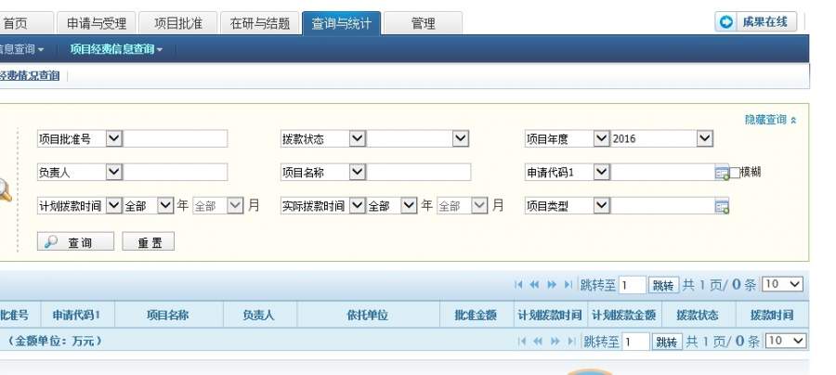This screenshot has width=836, height=375.
Task: Open the 申请代码1 field-type dropdown
Action: coord(601,172)
